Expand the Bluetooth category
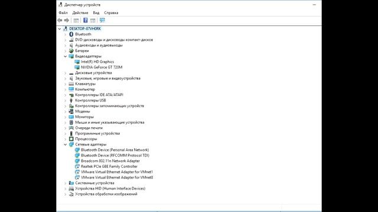This screenshot has height=212, width=378. (66, 34)
